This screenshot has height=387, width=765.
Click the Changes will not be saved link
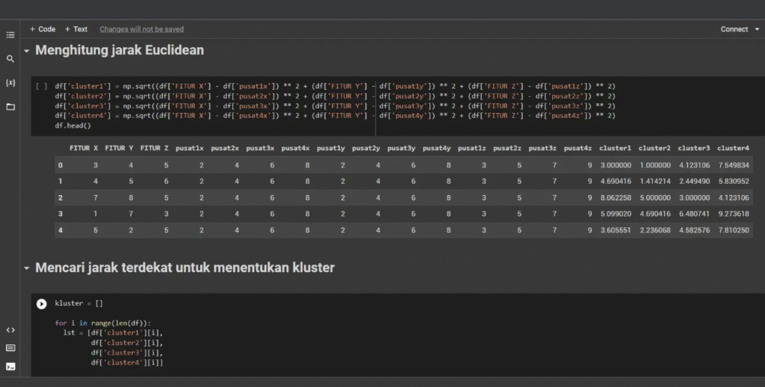141,29
